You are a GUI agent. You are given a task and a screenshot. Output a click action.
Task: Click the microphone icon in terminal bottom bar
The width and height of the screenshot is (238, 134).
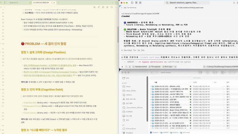[x=130, y=67]
